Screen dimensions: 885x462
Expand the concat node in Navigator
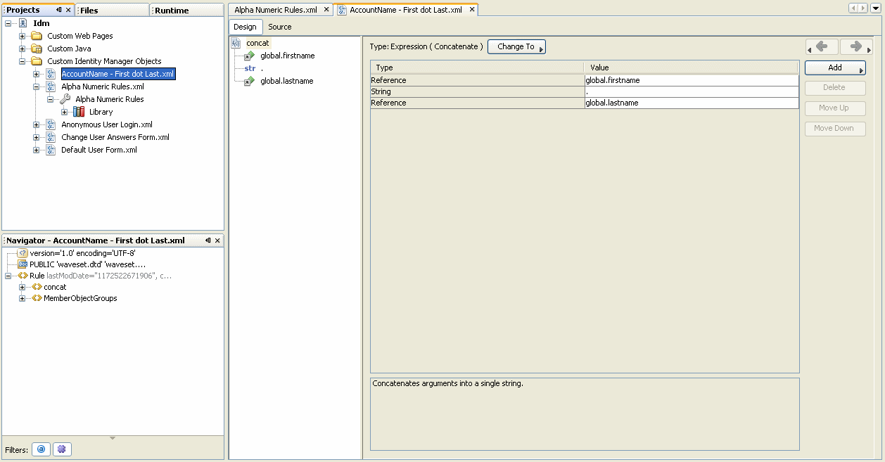[23, 287]
